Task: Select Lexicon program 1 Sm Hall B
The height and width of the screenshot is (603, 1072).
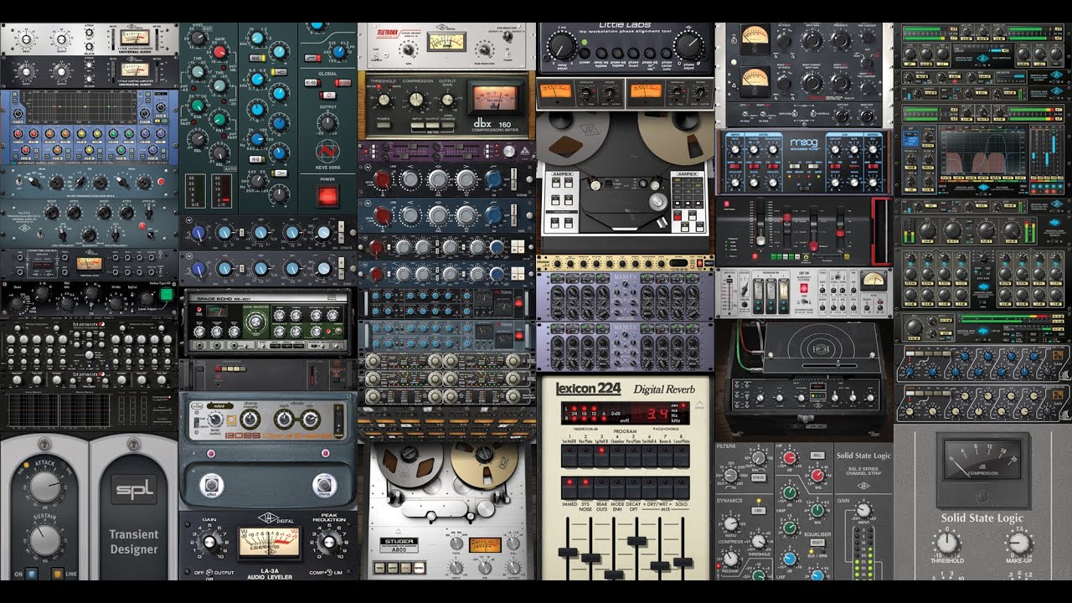Action: 569,456
